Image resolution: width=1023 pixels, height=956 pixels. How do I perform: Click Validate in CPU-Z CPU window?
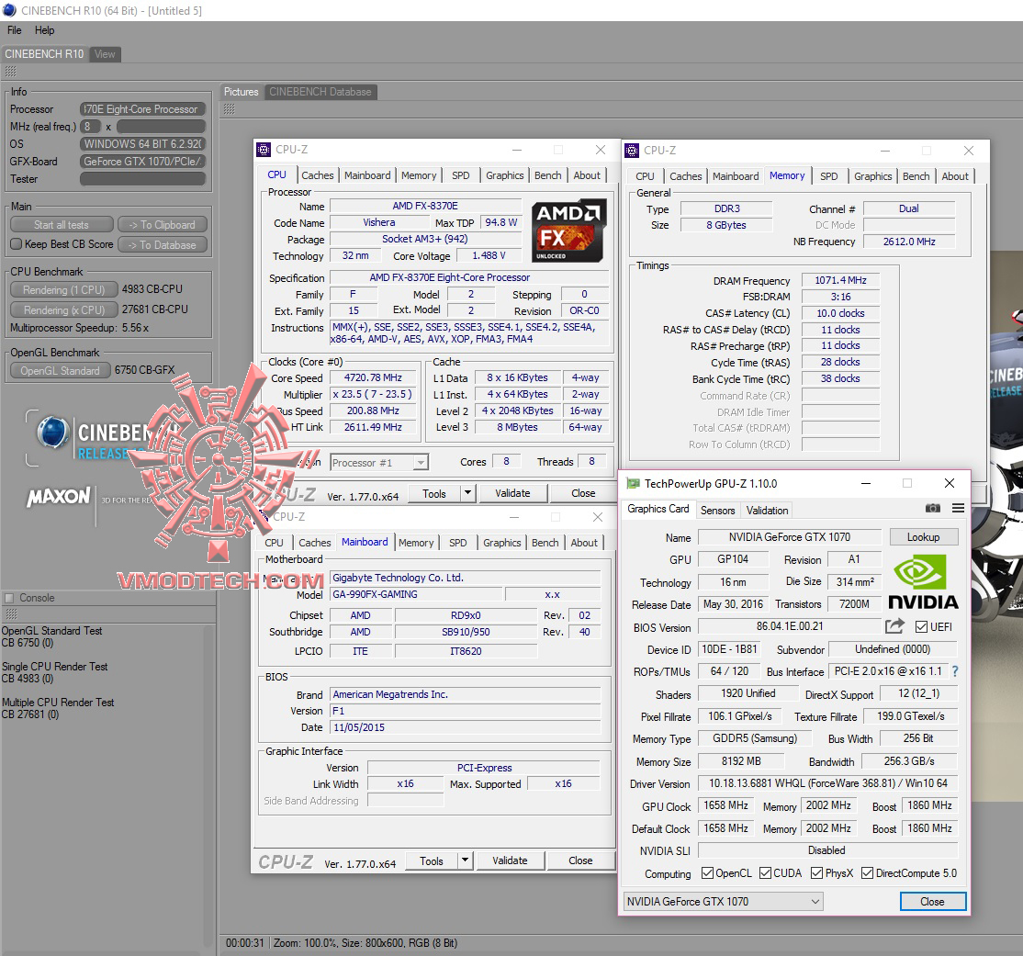pos(512,493)
